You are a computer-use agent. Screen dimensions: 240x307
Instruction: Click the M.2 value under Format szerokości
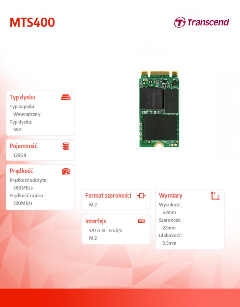pyautogui.click(x=93, y=205)
